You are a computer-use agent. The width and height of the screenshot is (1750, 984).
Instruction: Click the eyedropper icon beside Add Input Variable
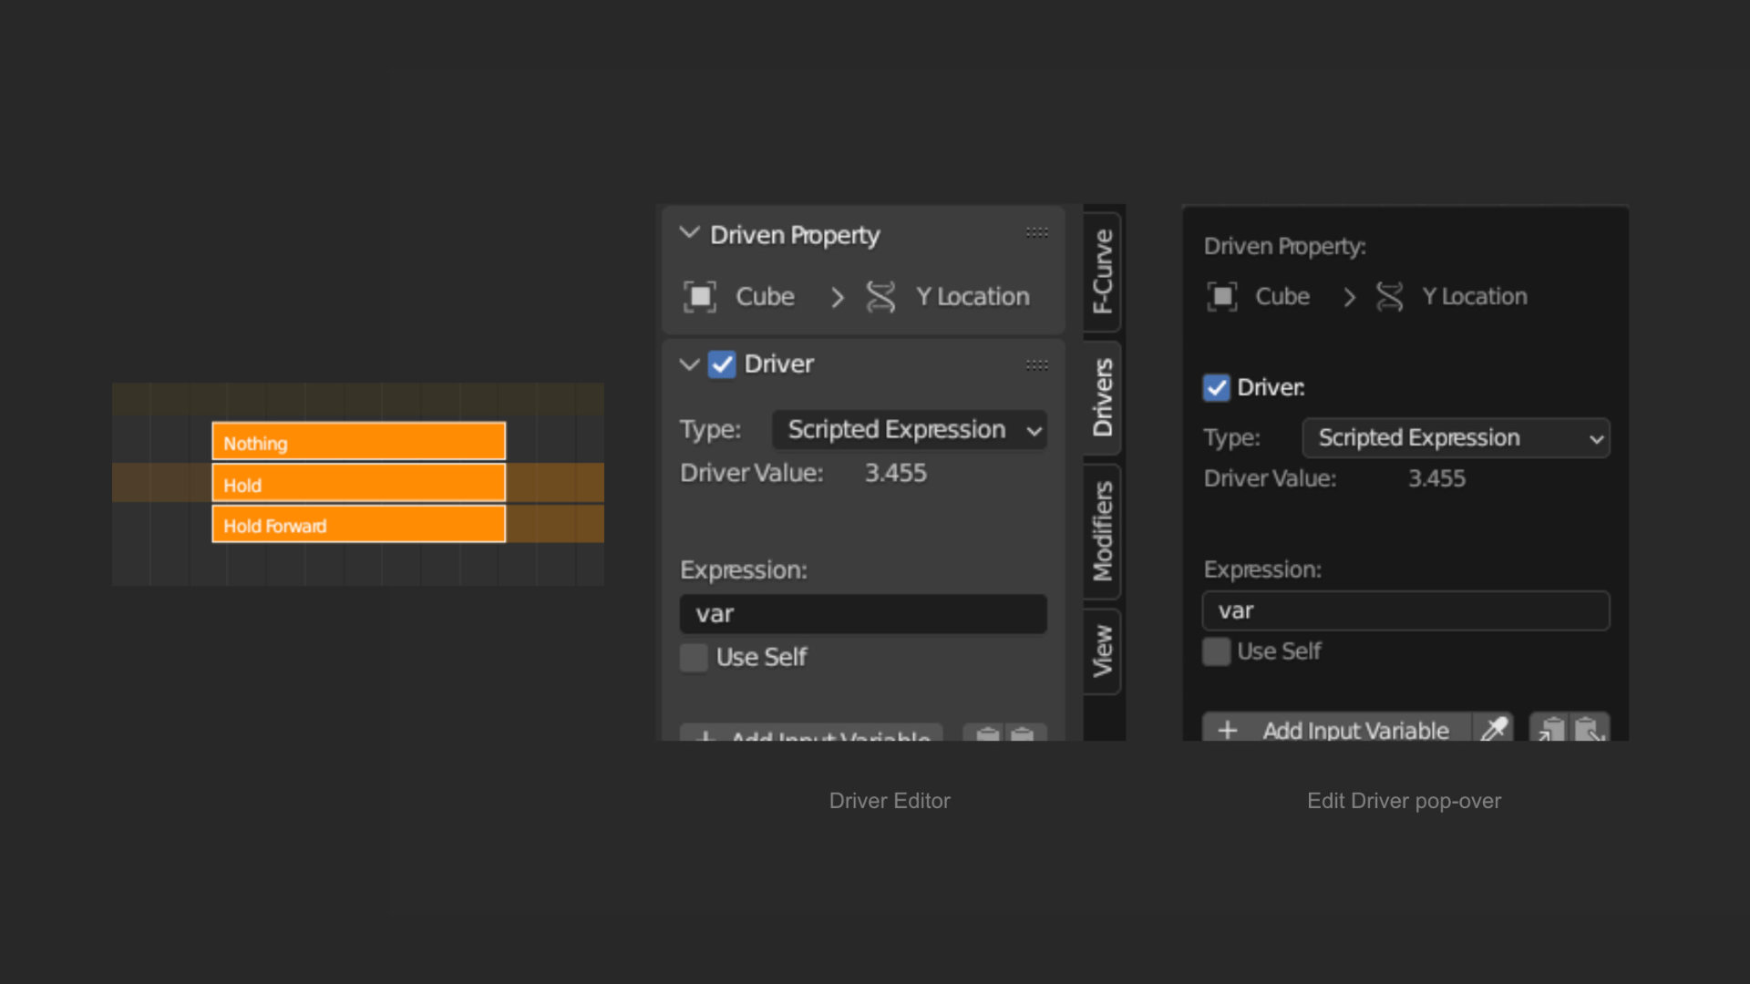[1494, 729]
